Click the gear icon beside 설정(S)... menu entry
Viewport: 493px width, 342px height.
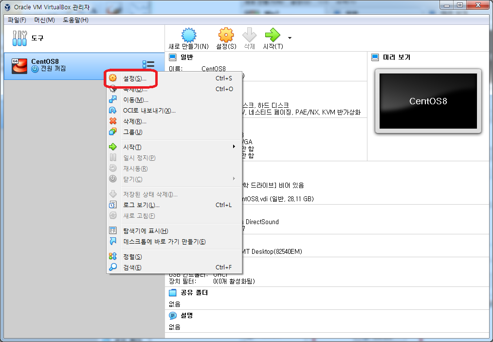coord(113,78)
